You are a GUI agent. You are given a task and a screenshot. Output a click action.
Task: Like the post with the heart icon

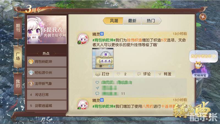[x=119, y=74]
